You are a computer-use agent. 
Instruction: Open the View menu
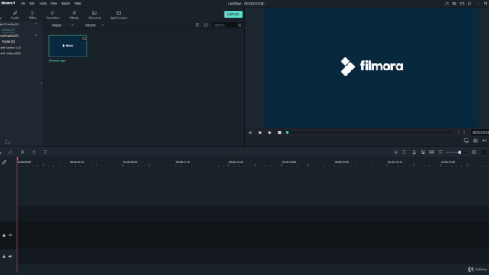click(x=53, y=3)
